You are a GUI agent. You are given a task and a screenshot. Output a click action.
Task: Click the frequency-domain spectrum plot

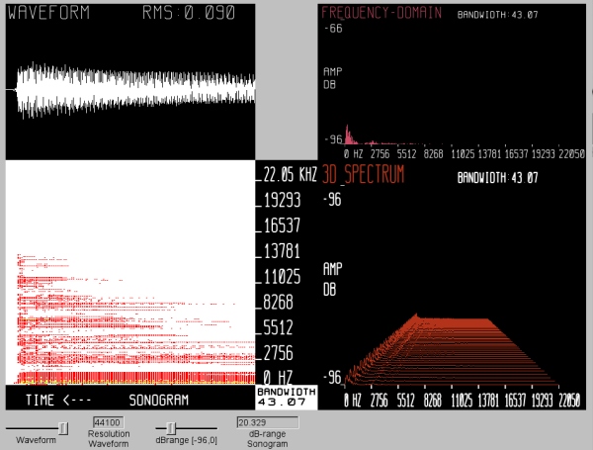[x=452, y=82]
